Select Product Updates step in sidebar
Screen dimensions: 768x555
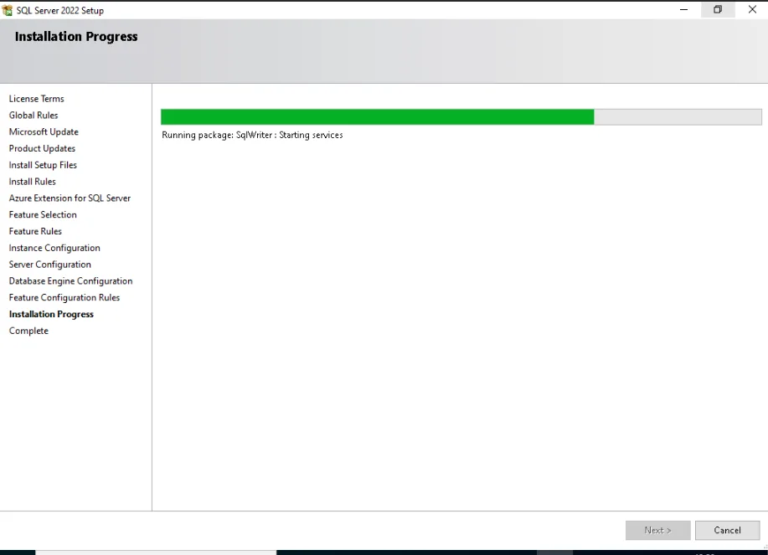pos(42,148)
